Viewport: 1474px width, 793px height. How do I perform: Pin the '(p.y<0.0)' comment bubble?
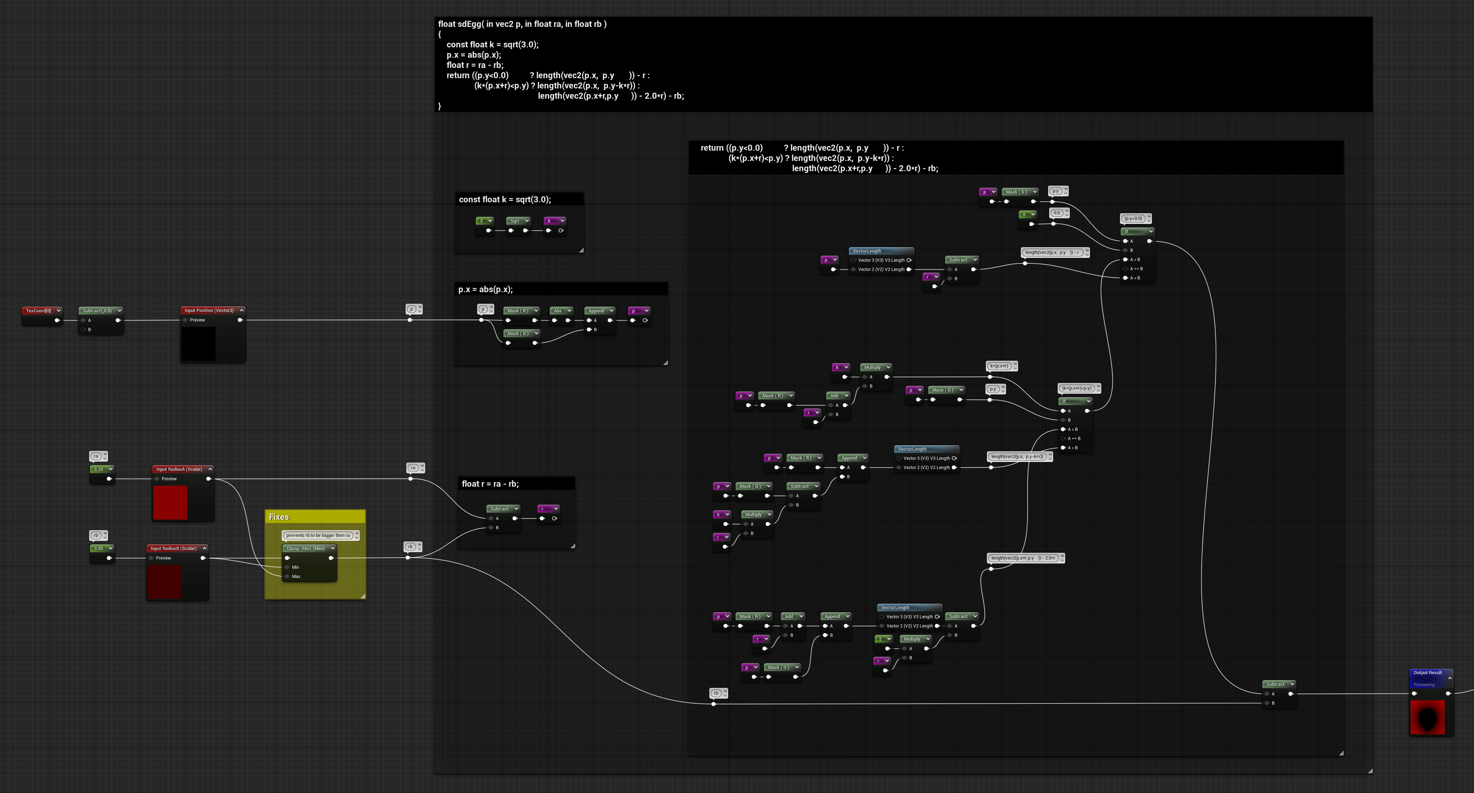[1148, 216]
